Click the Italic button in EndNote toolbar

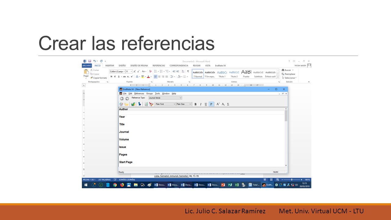point(201,104)
